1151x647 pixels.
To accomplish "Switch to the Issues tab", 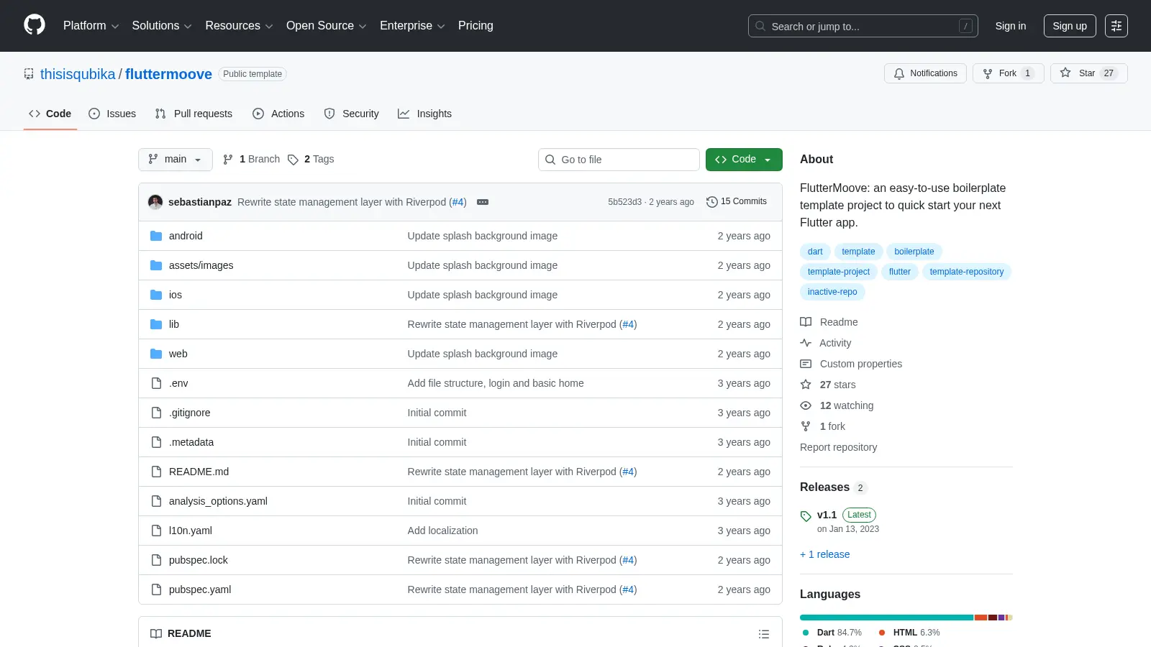I will [112, 114].
